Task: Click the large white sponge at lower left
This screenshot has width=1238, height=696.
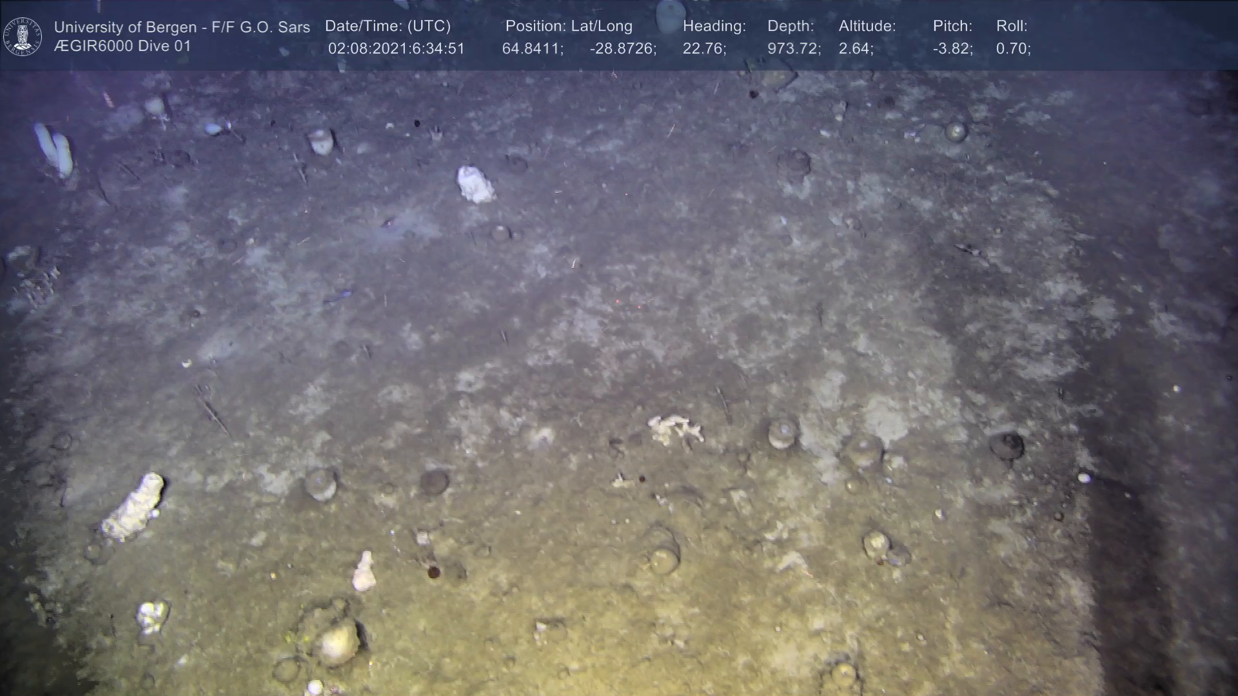Action: [x=133, y=507]
